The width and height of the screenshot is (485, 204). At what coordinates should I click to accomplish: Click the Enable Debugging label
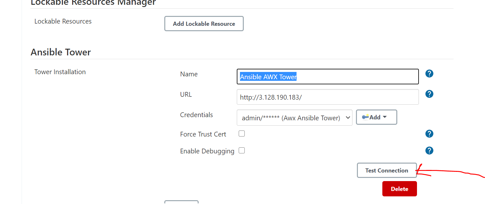tap(207, 151)
